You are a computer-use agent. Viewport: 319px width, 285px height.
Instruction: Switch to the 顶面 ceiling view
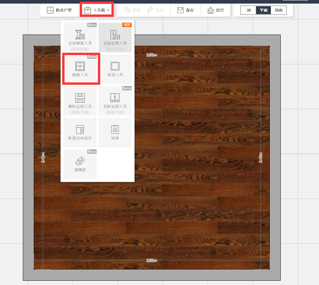coord(279,10)
